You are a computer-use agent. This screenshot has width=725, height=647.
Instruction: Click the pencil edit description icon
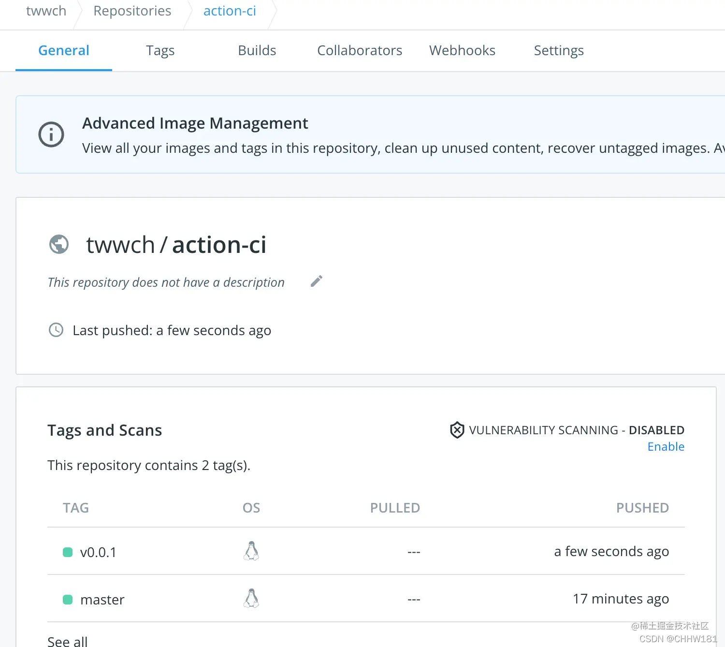(317, 281)
